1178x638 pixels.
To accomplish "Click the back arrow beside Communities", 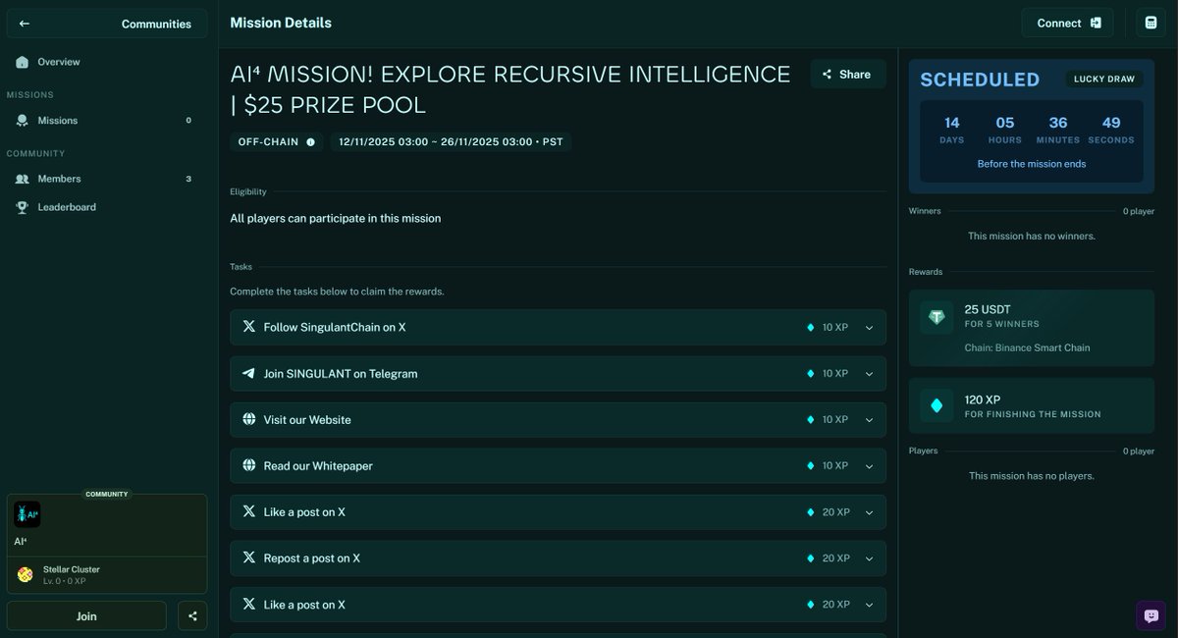I will tap(24, 23).
